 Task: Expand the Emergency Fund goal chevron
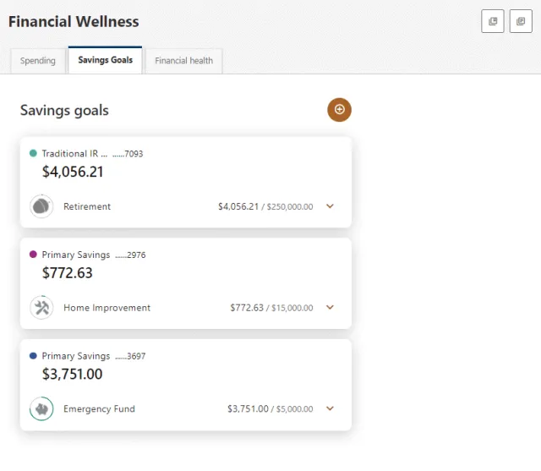[330, 408]
